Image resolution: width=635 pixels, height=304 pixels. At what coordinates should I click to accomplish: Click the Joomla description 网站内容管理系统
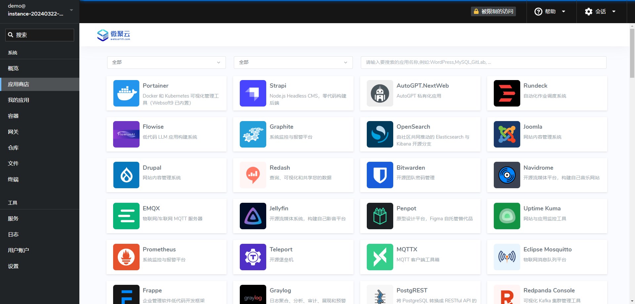click(x=542, y=137)
